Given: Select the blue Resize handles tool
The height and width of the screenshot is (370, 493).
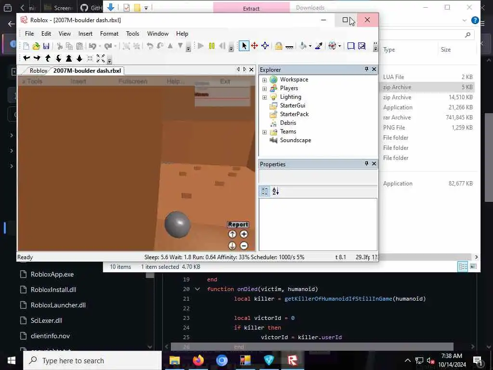Looking at the screenshot, I should (265, 46).
